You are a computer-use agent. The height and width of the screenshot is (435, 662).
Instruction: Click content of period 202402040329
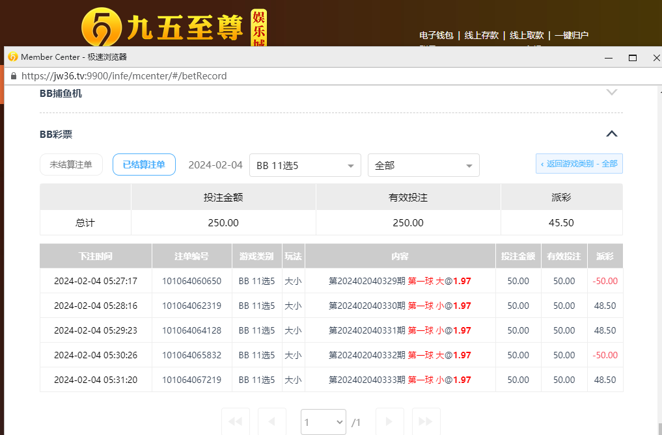(400, 281)
